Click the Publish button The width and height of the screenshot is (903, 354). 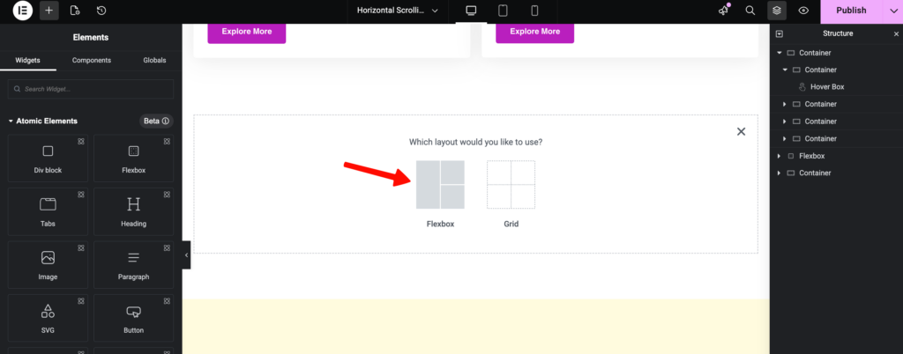pos(851,11)
